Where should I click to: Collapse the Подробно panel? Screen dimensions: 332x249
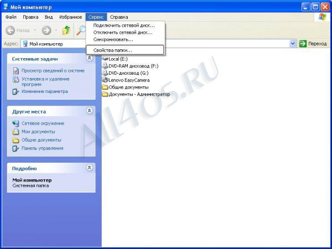(x=90, y=168)
